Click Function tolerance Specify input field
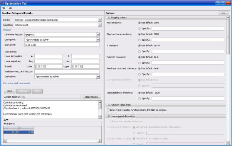Viewport: 232px width, 146px height. click(x=188, y=63)
